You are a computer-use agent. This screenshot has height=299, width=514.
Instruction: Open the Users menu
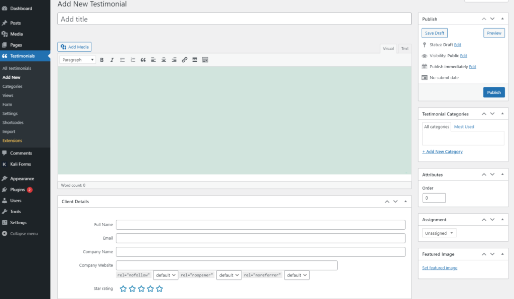[25, 201]
